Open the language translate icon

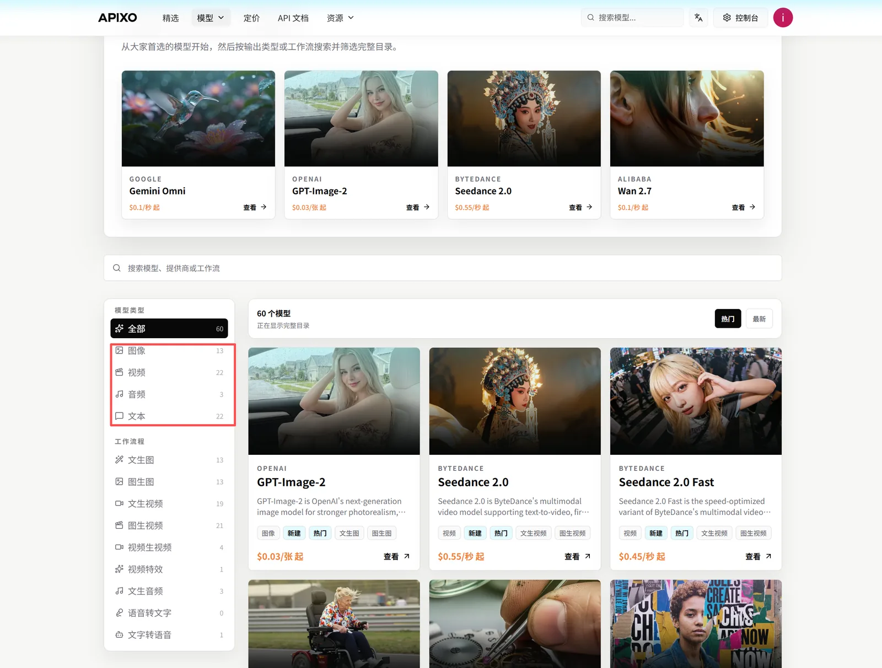tap(698, 18)
